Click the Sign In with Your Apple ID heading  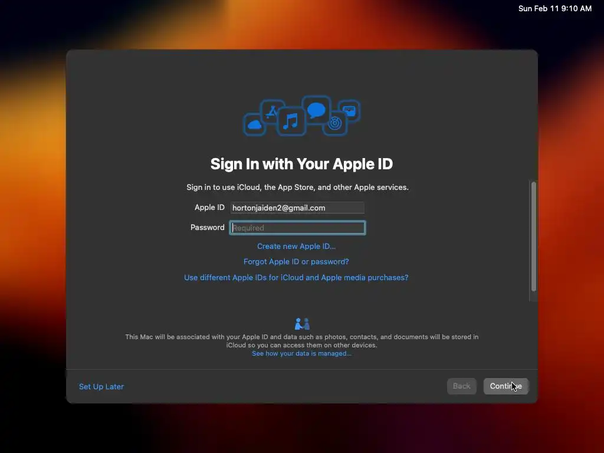tap(301, 164)
